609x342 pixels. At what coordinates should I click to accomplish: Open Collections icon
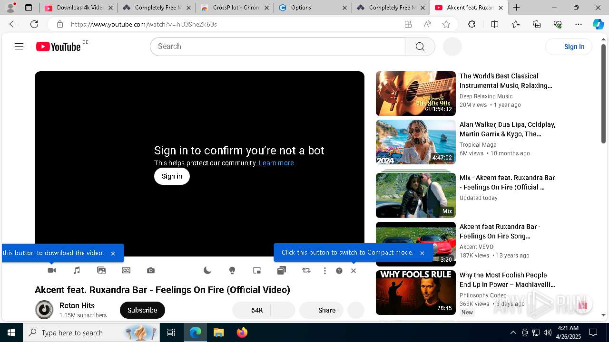(x=537, y=24)
